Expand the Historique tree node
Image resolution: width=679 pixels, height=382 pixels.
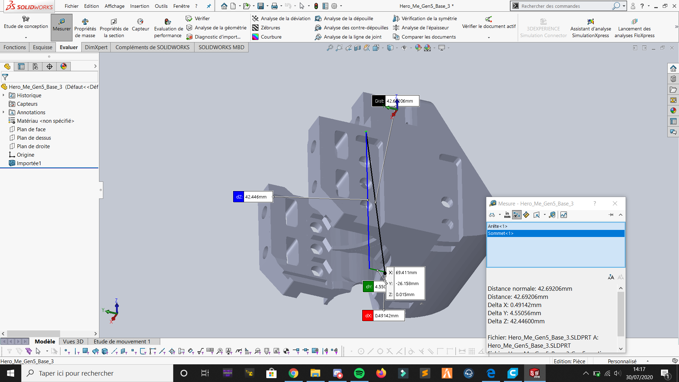pyautogui.click(x=4, y=95)
